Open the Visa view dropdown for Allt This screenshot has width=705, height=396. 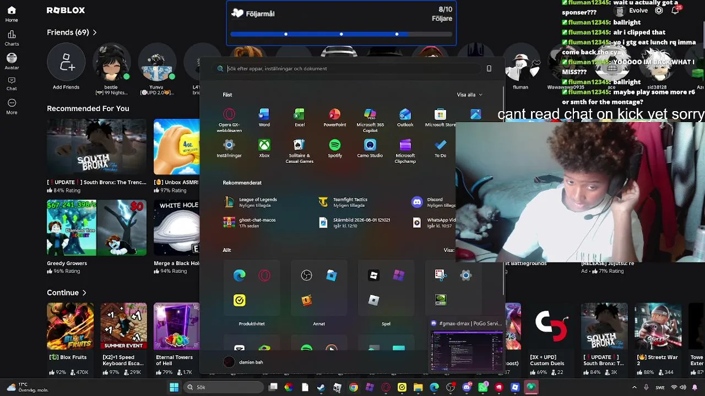coord(449,250)
